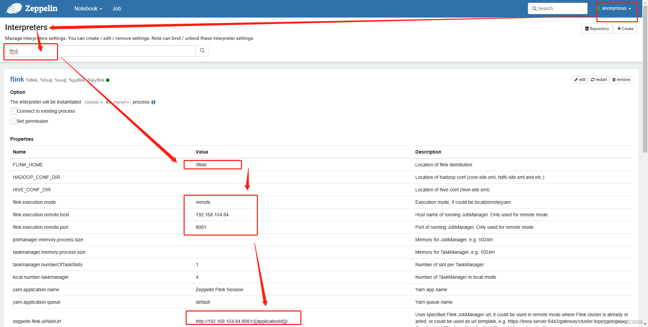648x327 pixels.
Task: Click the green flink status indicator dot
Action: tap(108, 80)
